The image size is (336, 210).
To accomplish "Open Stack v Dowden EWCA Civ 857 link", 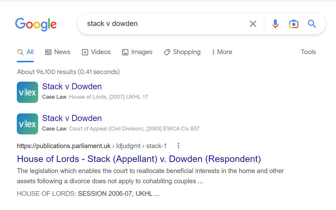I will [72, 118].
